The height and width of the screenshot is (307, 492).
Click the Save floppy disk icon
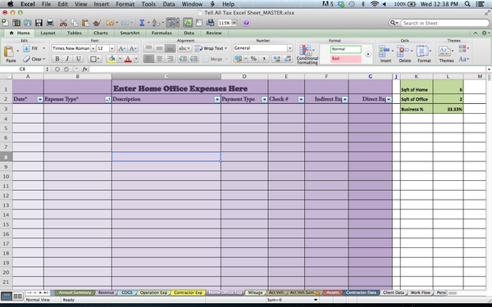point(39,23)
